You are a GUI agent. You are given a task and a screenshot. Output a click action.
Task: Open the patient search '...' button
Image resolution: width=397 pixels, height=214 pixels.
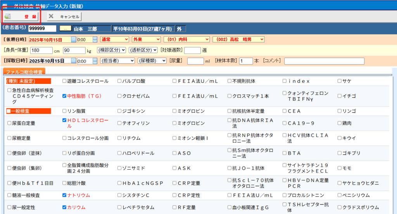pos(66,29)
